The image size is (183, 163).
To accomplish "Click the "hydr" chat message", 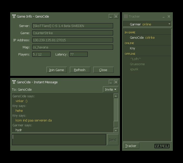I will (x=19, y=130).
